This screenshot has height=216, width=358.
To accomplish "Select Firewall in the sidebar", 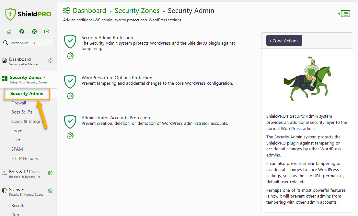I will 18,103.
